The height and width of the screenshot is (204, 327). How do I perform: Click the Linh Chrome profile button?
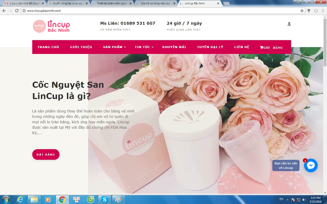[298, 2]
